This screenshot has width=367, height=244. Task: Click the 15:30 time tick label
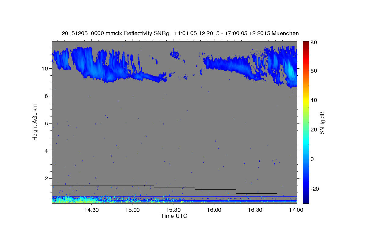coord(173,210)
